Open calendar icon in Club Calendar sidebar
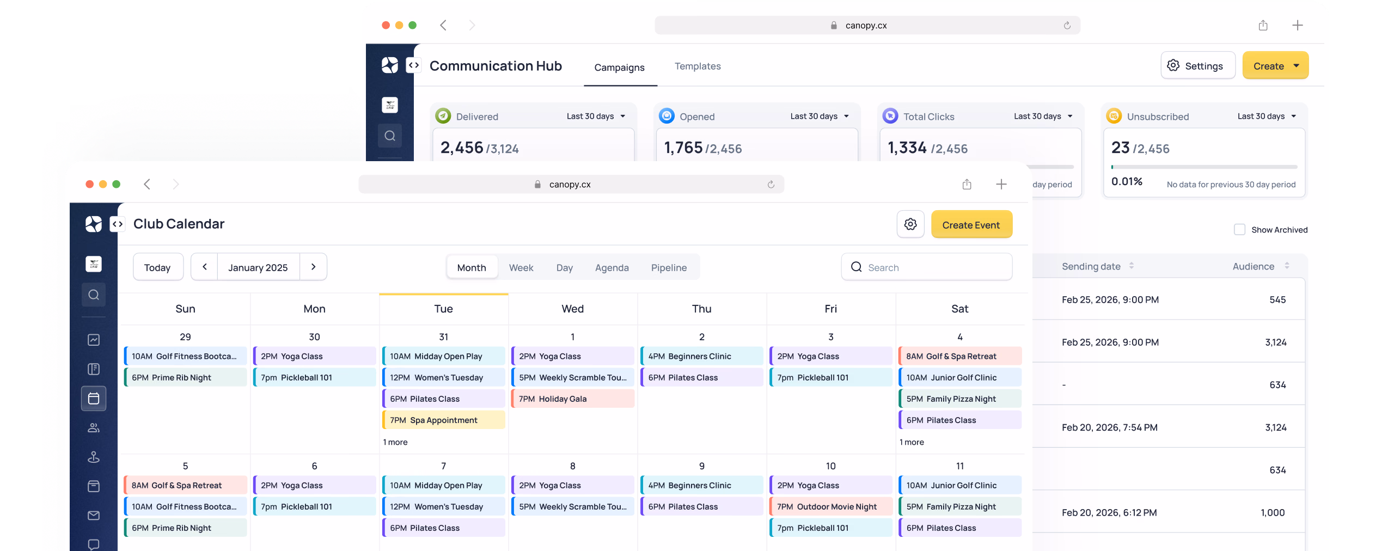The width and height of the screenshot is (1394, 551). click(94, 399)
